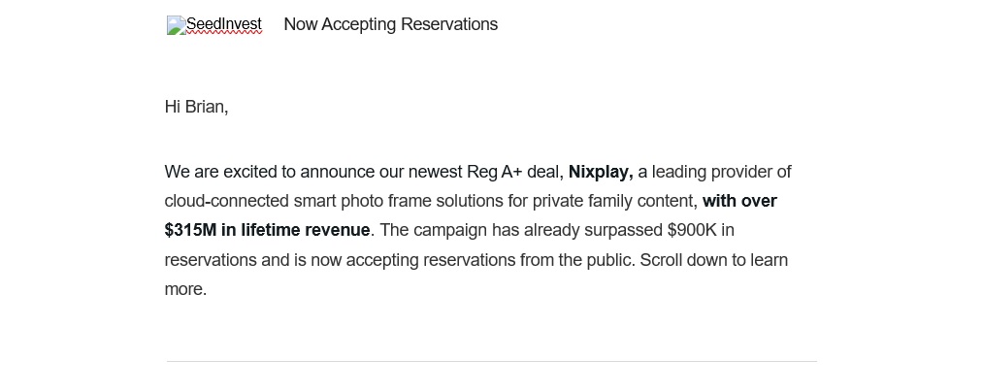Open the SeedInvest logo link text
The width and height of the screenshot is (983, 392).
[224, 25]
